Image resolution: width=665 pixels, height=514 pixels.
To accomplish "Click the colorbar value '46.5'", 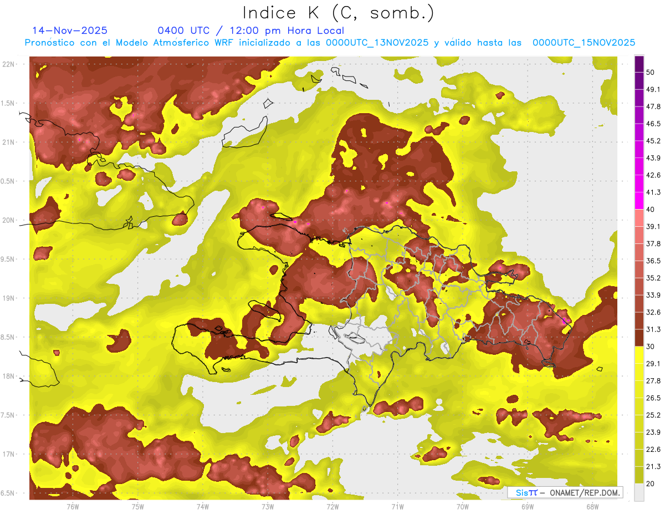I will click(x=653, y=124).
